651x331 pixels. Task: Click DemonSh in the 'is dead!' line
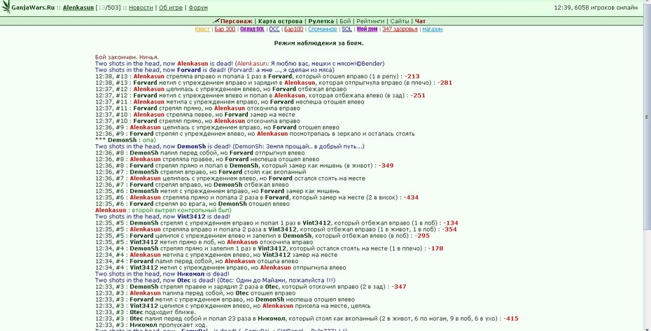pos(191,146)
